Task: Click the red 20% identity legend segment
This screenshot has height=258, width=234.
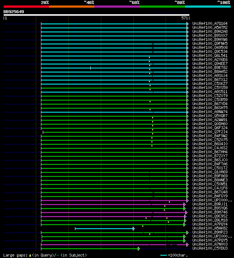Action: pos(26,7)
